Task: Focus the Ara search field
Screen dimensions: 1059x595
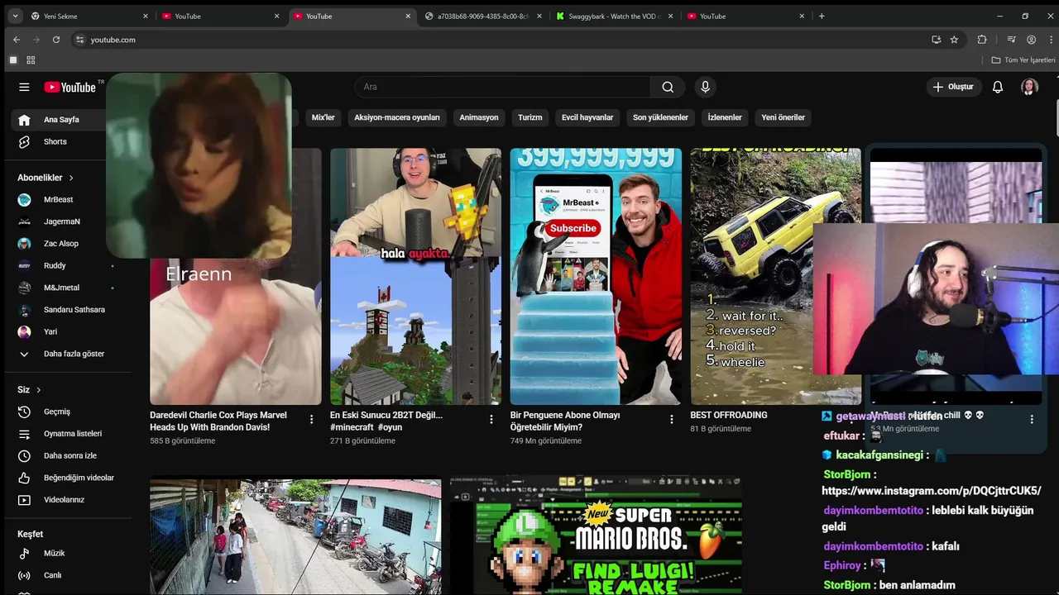Action: pyautogui.click(x=503, y=87)
